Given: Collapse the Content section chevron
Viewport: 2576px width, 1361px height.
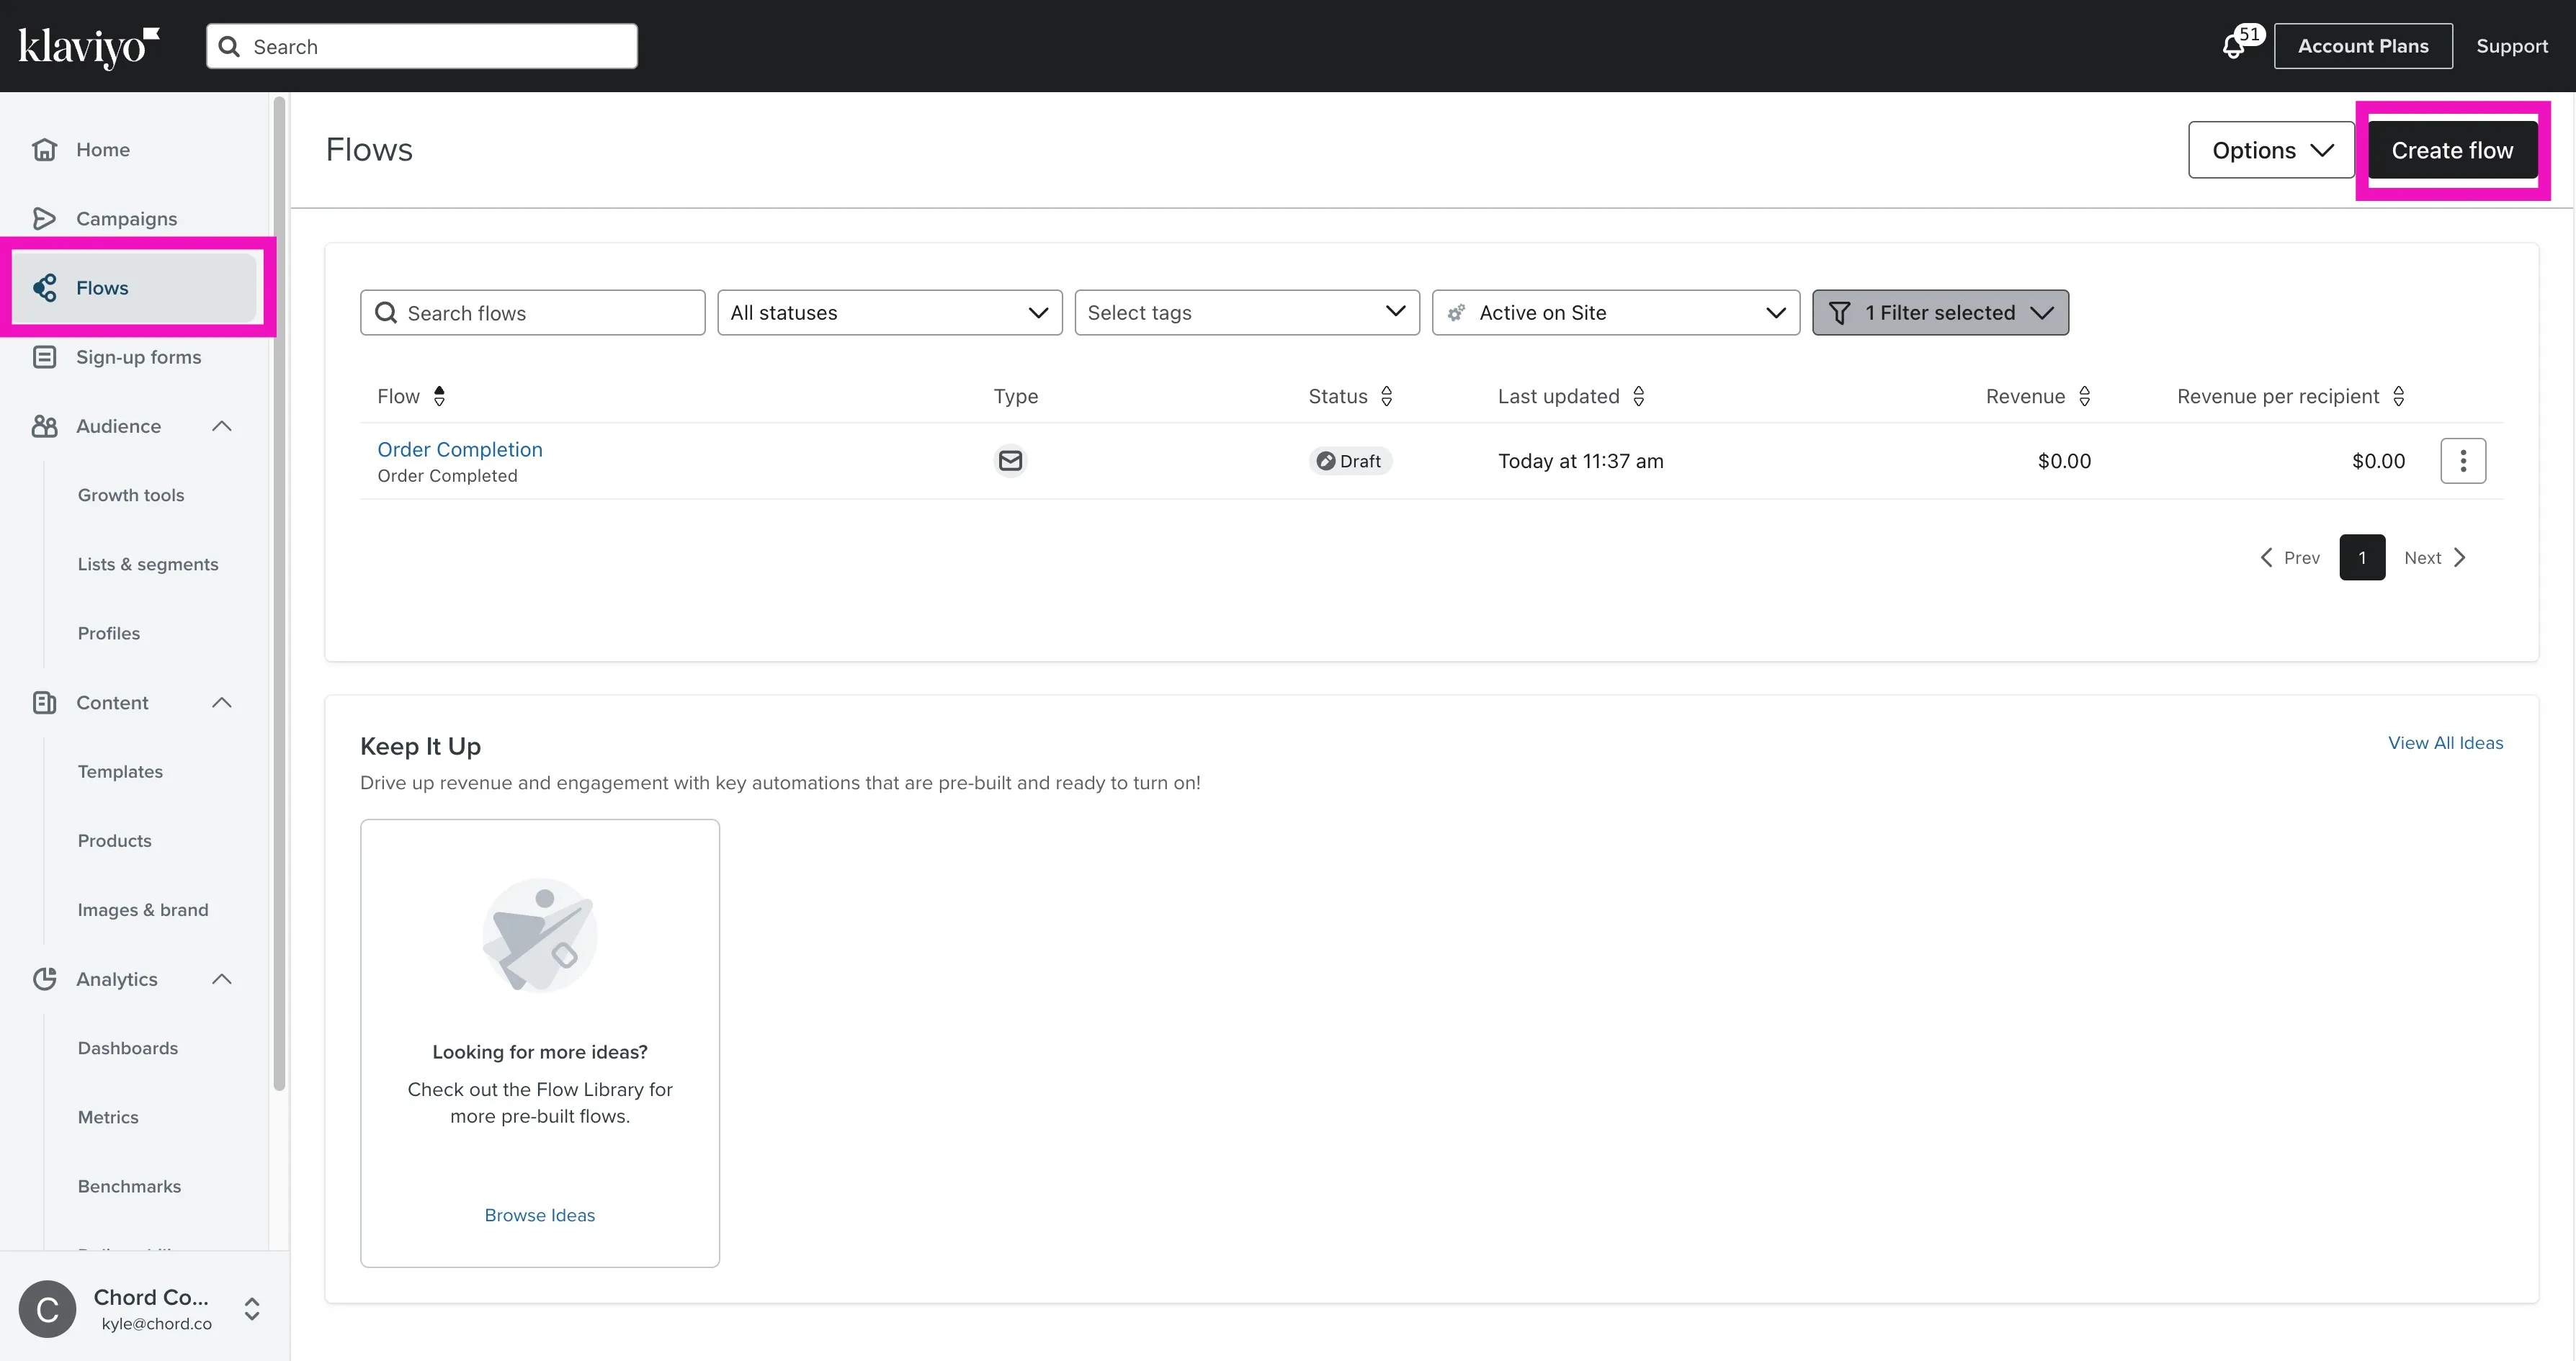Looking at the screenshot, I should (222, 703).
